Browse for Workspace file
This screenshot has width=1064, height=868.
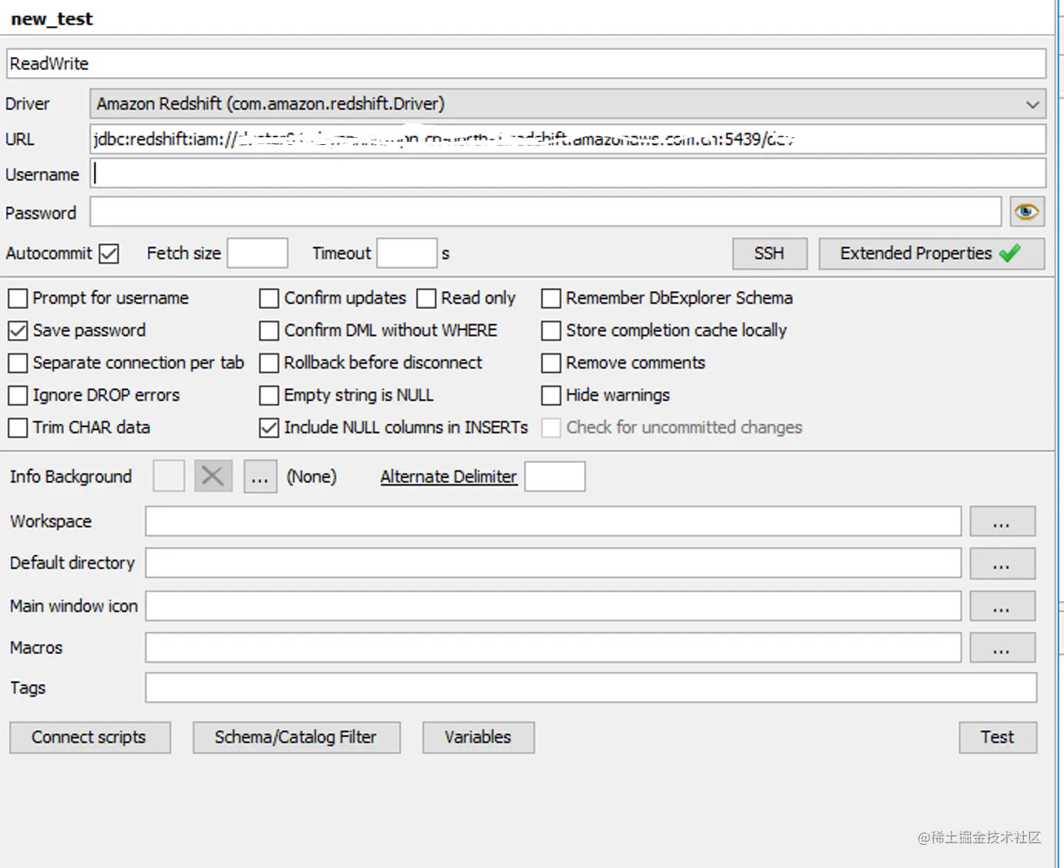pyautogui.click(x=1002, y=522)
